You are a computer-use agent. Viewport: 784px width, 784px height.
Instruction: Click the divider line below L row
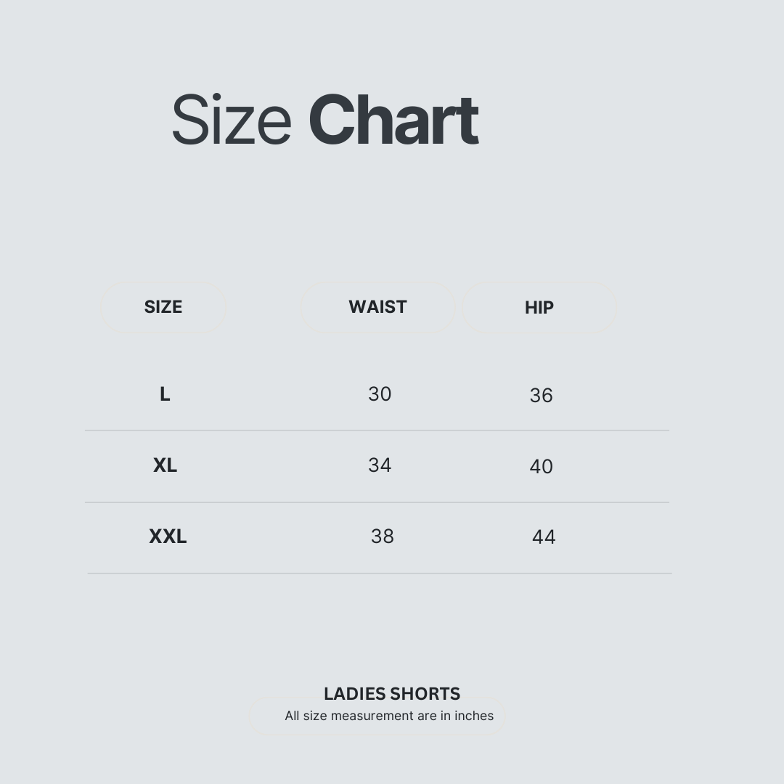tap(377, 430)
